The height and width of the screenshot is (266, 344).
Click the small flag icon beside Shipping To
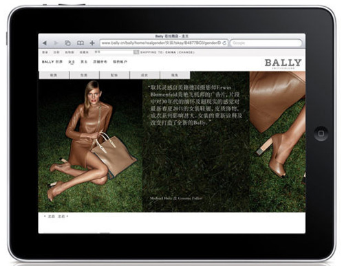tap(136, 52)
